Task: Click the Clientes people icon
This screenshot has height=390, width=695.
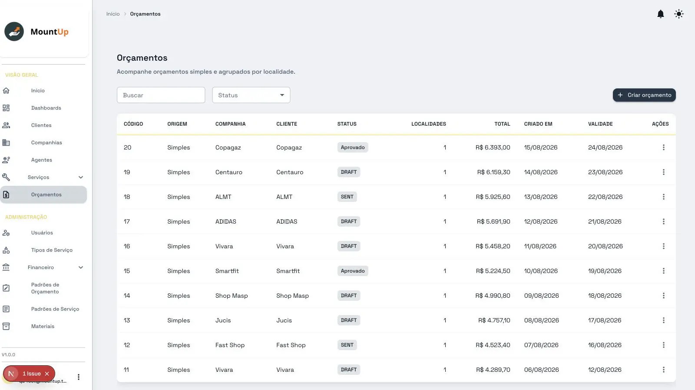Action: 6,125
